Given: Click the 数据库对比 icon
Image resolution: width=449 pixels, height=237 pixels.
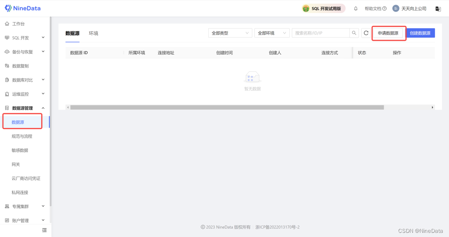Looking at the screenshot, I should point(7,80).
